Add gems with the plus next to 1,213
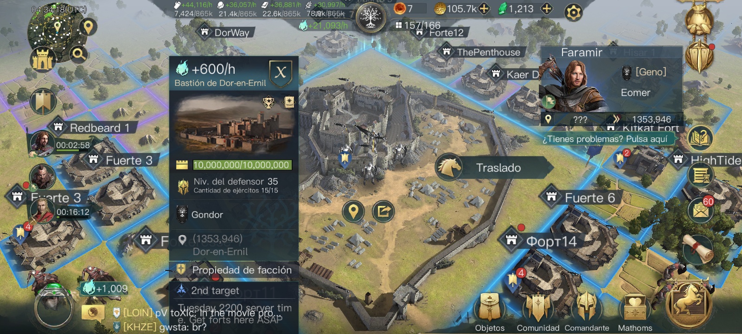The width and height of the screenshot is (742, 334). click(547, 8)
